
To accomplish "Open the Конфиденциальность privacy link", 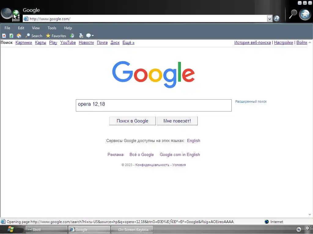I will point(152,165).
